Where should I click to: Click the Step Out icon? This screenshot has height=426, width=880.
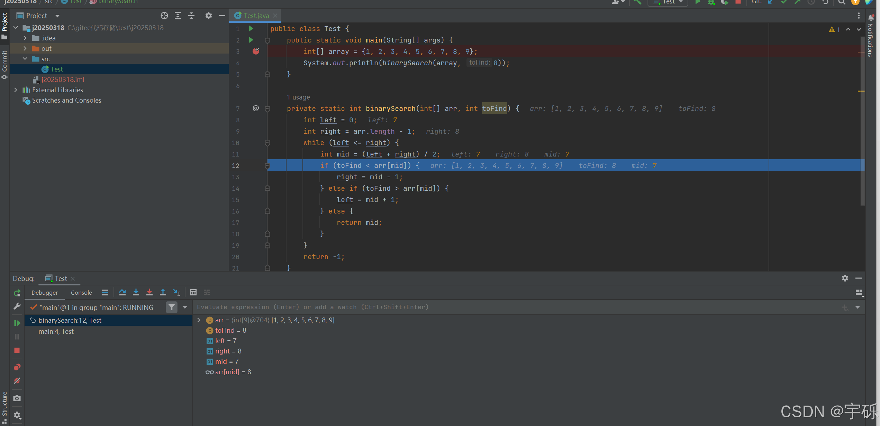click(163, 293)
